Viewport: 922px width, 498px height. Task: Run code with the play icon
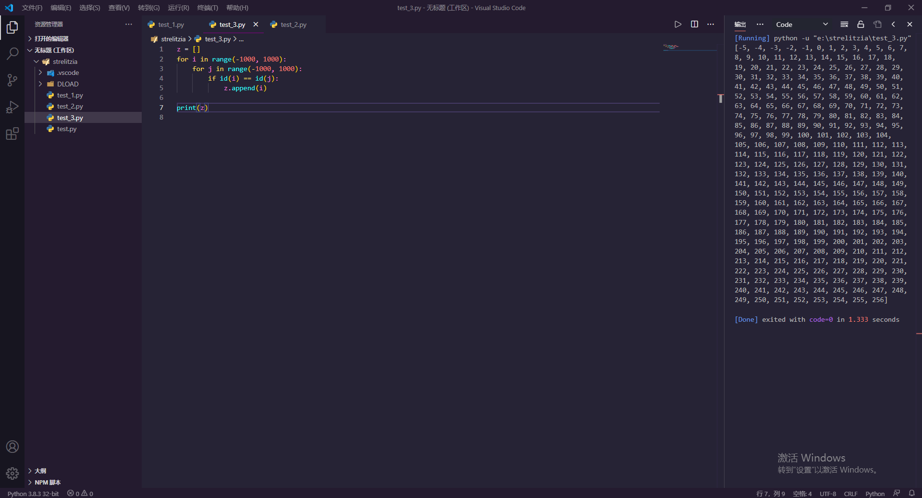click(678, 24)
